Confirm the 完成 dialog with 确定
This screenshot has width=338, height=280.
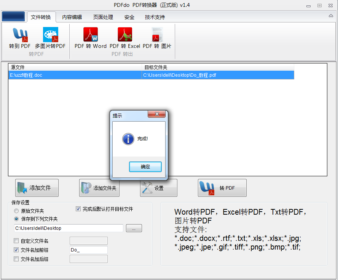point(145,166)
